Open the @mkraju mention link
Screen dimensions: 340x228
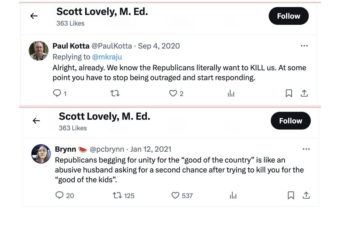pyautogui.click(x=107, y=57)
